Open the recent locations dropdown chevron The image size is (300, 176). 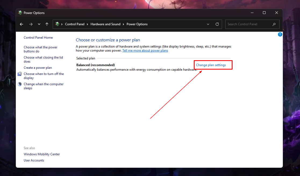tap(39, 24)
